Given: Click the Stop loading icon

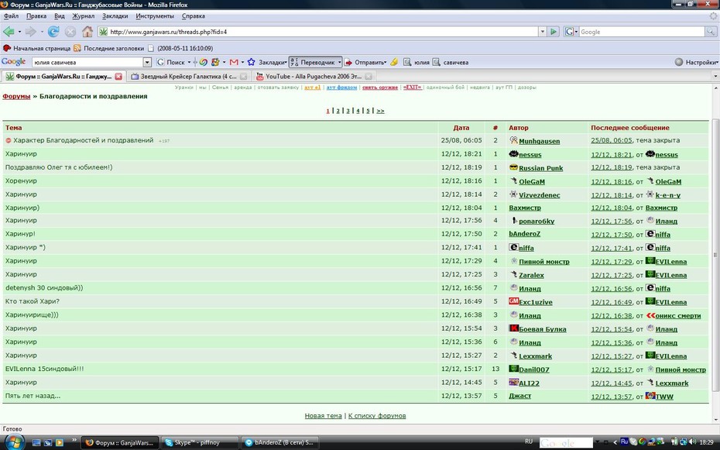Looking at the screenshot, I should pos(70,32).
